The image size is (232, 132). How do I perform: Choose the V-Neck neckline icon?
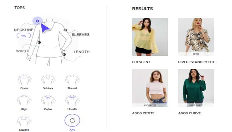[48, 80]
